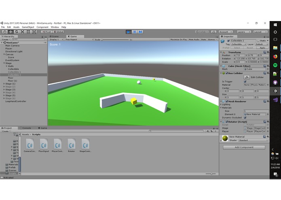The height and width of the screenshot is (200, 281).
Task: Open the Shader dropdown showing Standard
Action: [254, 140]
